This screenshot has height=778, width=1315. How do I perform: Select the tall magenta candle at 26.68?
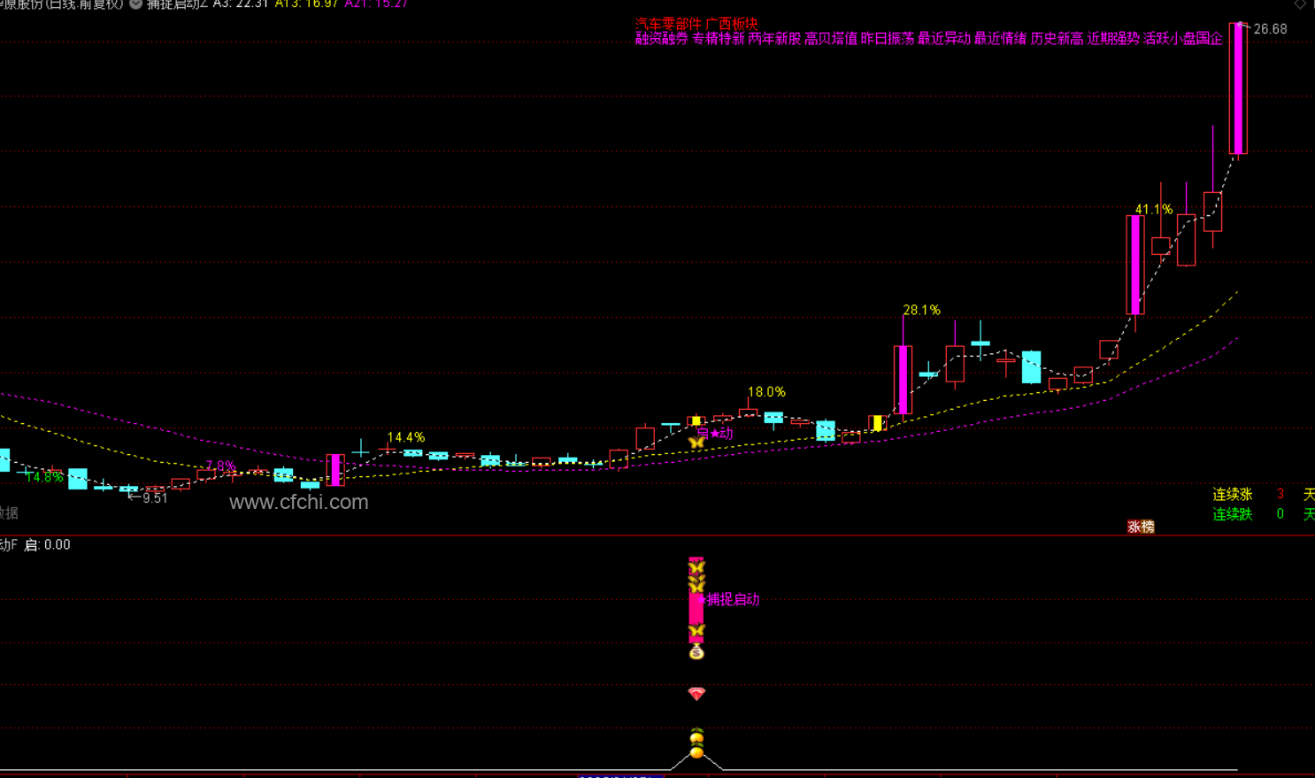pyautogui.click(x=1238, y=89)
